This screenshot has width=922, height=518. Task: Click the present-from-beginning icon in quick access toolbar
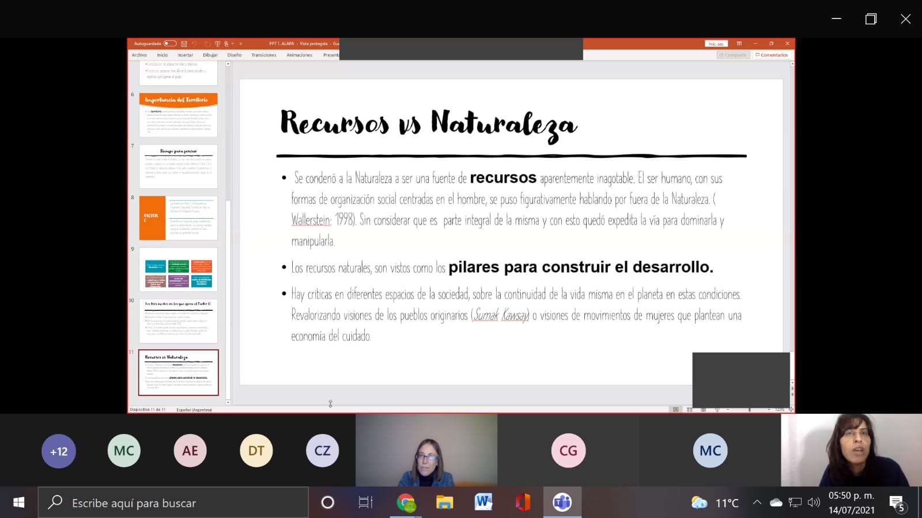tap(217, 44)
